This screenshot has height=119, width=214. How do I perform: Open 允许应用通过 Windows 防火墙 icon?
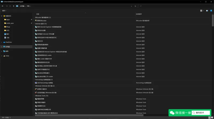36,93
